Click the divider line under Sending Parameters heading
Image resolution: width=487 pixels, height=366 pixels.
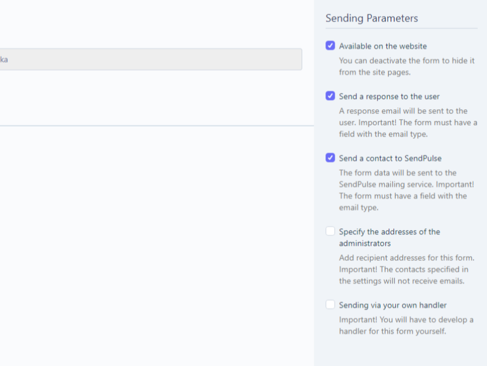[x=401, y=28]
